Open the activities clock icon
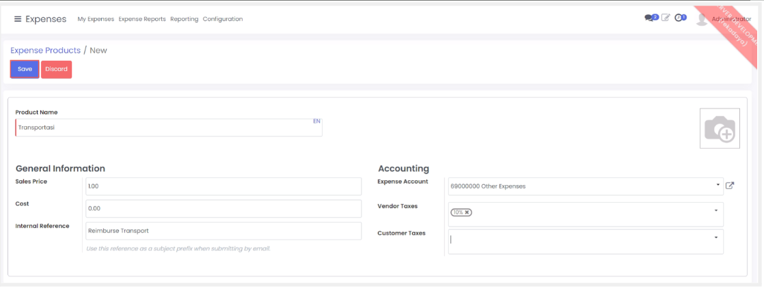 680,18
